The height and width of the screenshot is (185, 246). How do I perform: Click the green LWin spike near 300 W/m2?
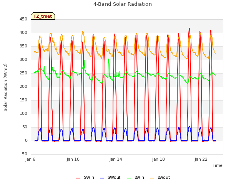coord(108,59)
